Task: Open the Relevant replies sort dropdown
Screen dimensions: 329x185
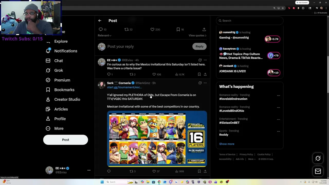Action: (104, 35)
